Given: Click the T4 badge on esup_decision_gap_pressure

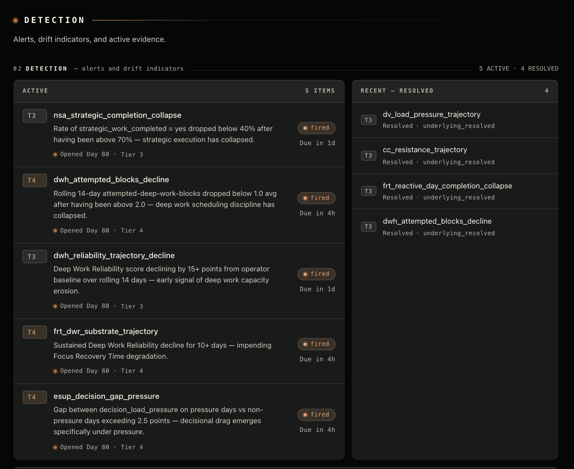Looking at the screenshot, I should (34, 397).
